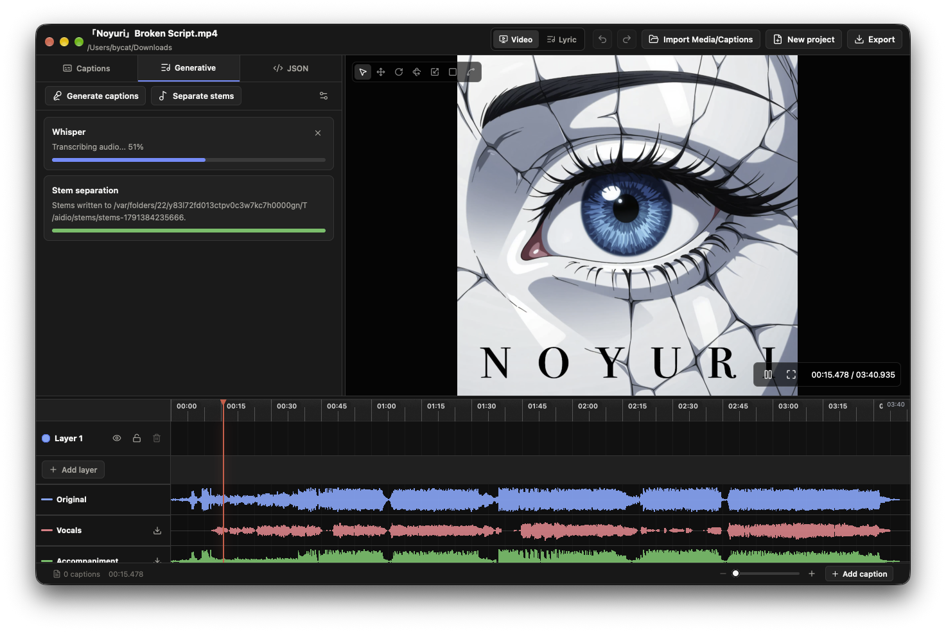Screen dimensions: 946x632
Task: Jump to 01:30 on timeline ruler
Action: (486, 406)
